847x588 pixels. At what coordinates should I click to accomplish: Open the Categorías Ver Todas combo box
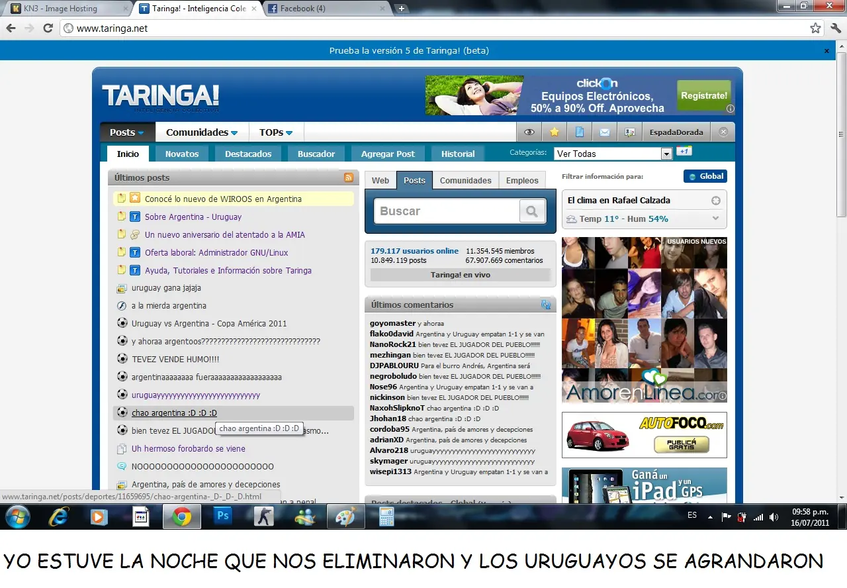click(x=613, y=154)
